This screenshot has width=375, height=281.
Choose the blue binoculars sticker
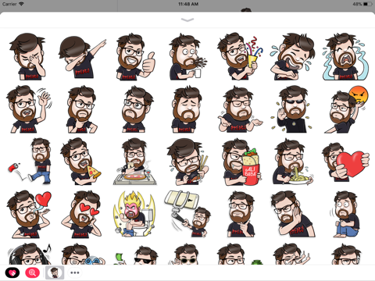[x=84, y=254]
